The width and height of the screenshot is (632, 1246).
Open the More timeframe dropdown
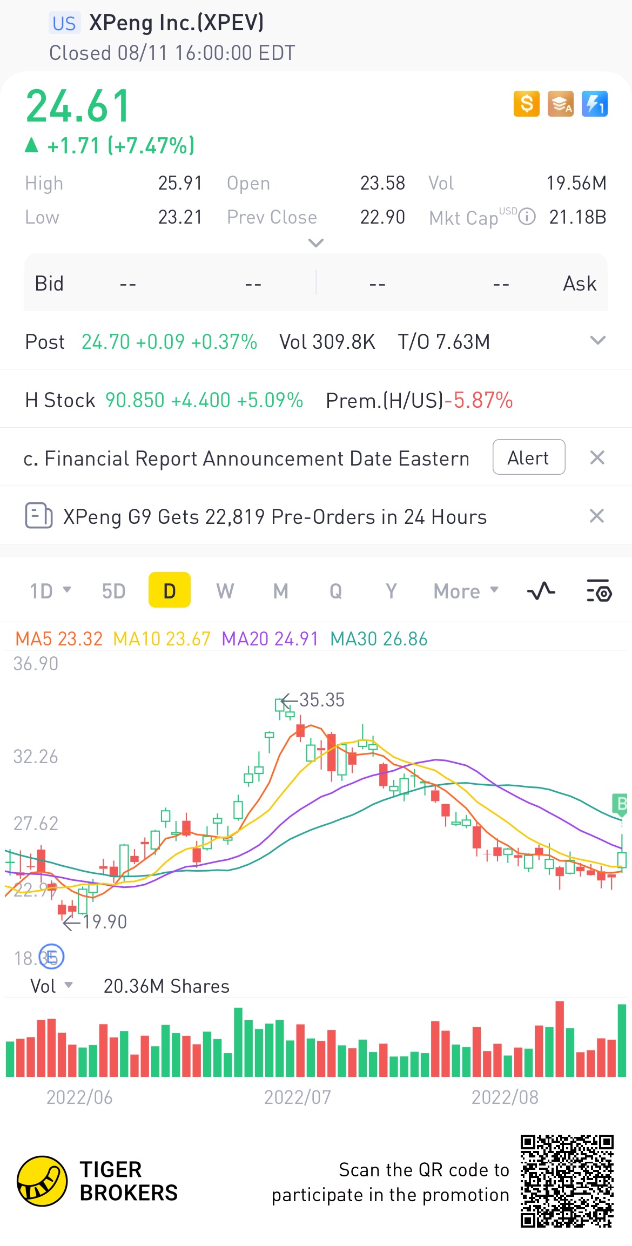point(466,591)
